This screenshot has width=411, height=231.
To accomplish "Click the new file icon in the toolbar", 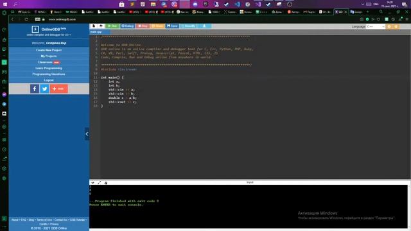I will pos(94,26).
